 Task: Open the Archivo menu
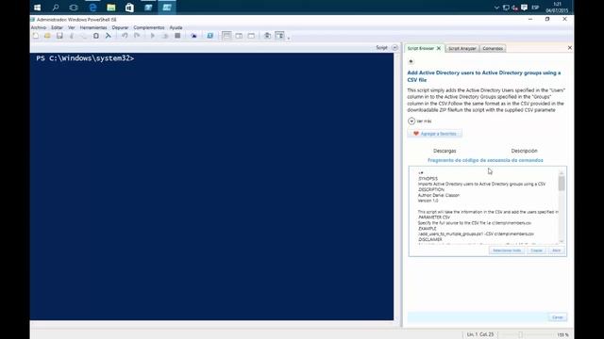39,27
